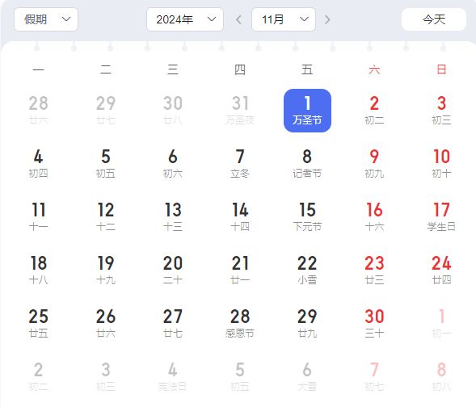Select November 10 初十
The height and width of the screenshot is (407, 476).
pos(441,164)
